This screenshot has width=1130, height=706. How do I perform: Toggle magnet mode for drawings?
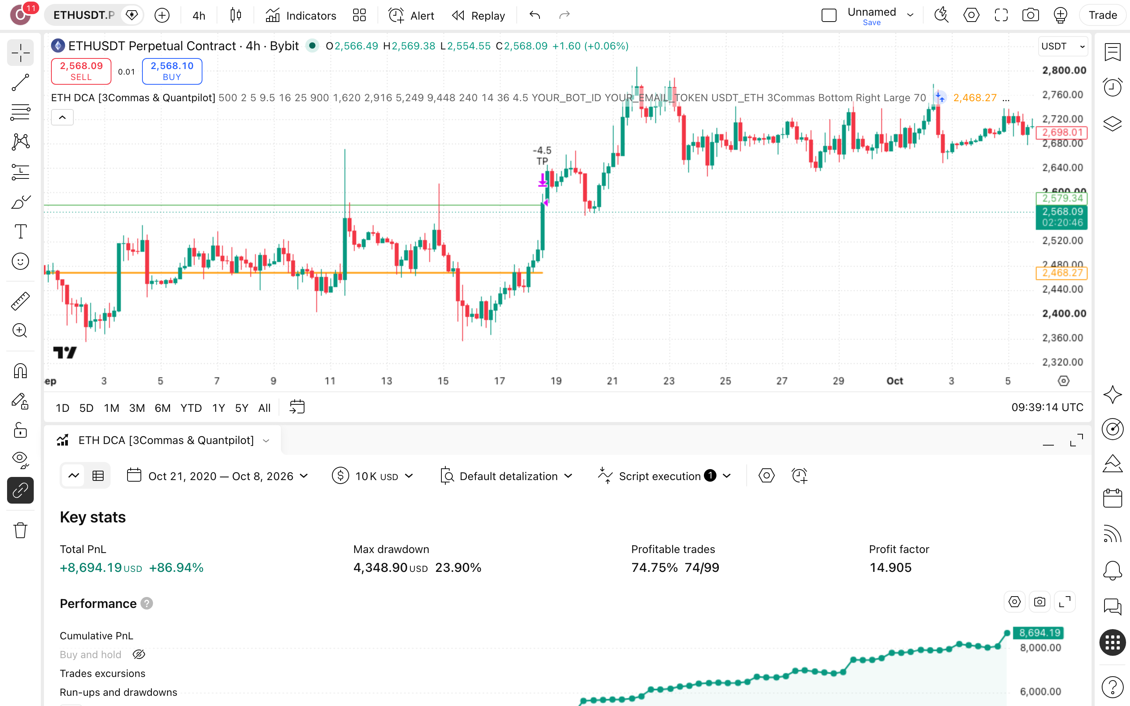(x=20, y=371)
